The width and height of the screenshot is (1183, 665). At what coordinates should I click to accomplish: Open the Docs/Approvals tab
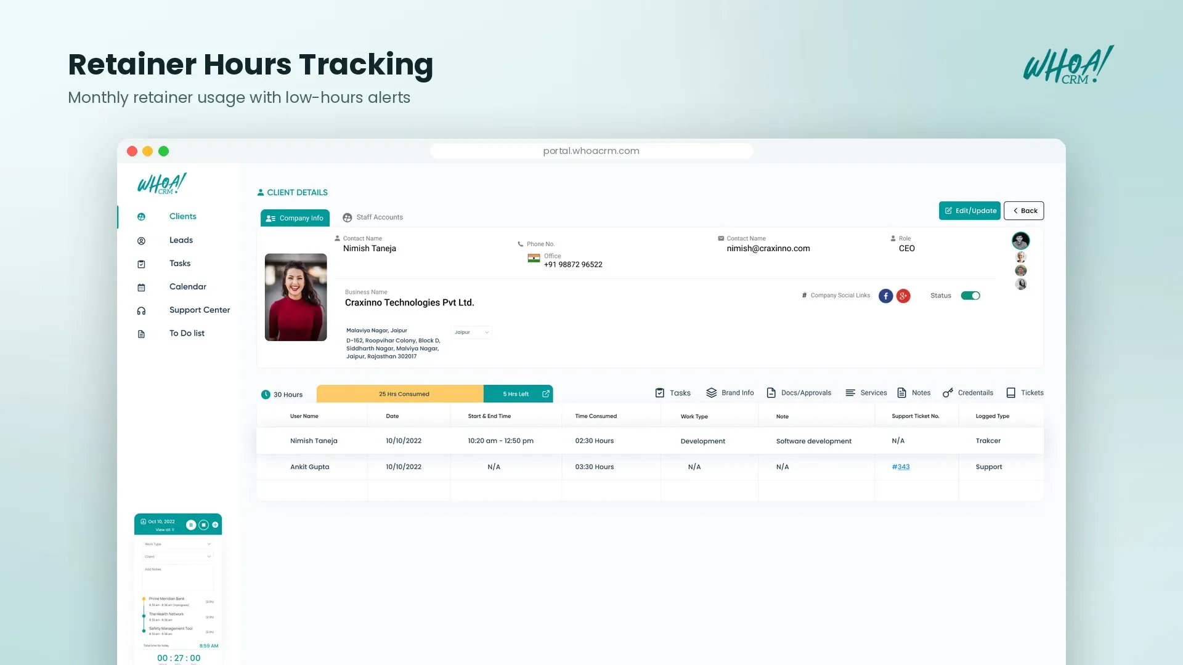[799, 393]
